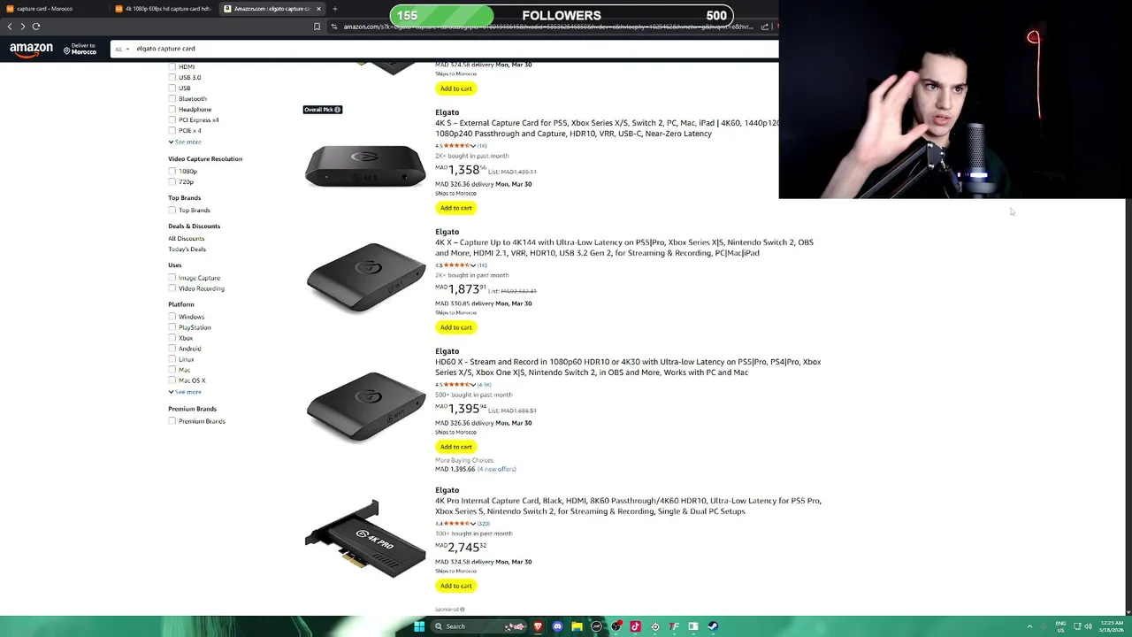This screenshot has width=1132, height=637.
Task: Open the All search category dropdown
Action: pyautogui.click(x=122, y=49)
